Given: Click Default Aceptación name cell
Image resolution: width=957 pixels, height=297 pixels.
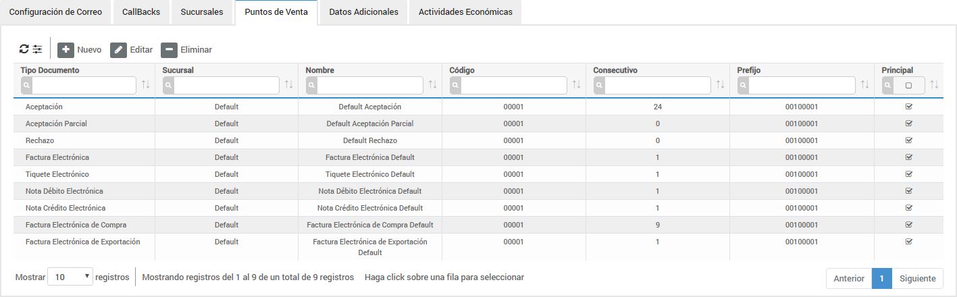Looking at the screenshot, I should pyautogui.click(x=370, y=107).
